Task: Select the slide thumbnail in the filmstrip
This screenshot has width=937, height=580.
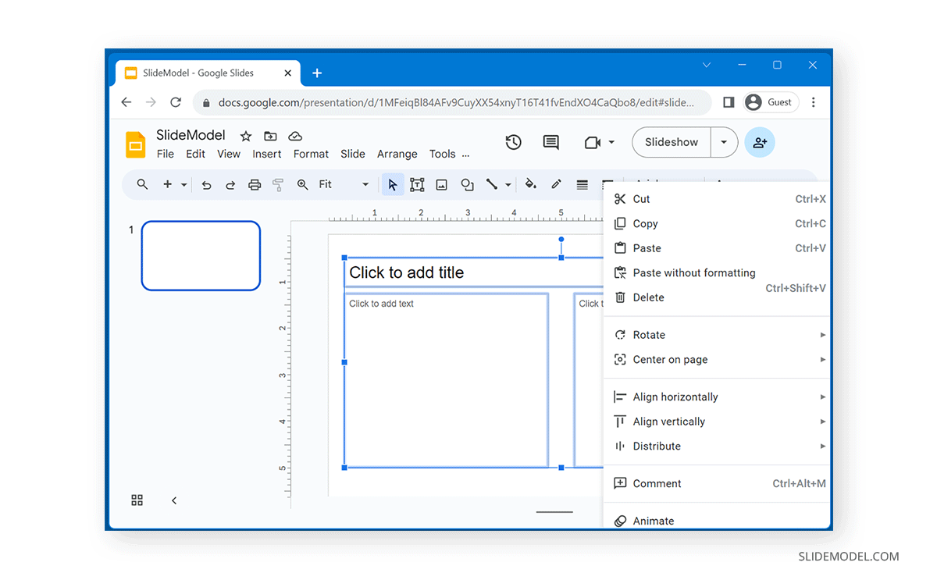Action: pyautogui.click(x=200, y=255)
